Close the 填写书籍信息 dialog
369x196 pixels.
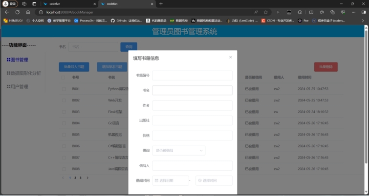tap(230, 58)
